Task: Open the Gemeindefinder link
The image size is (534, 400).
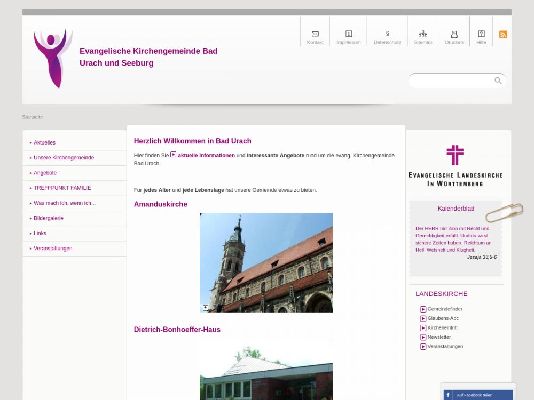Action: point(444,309)
